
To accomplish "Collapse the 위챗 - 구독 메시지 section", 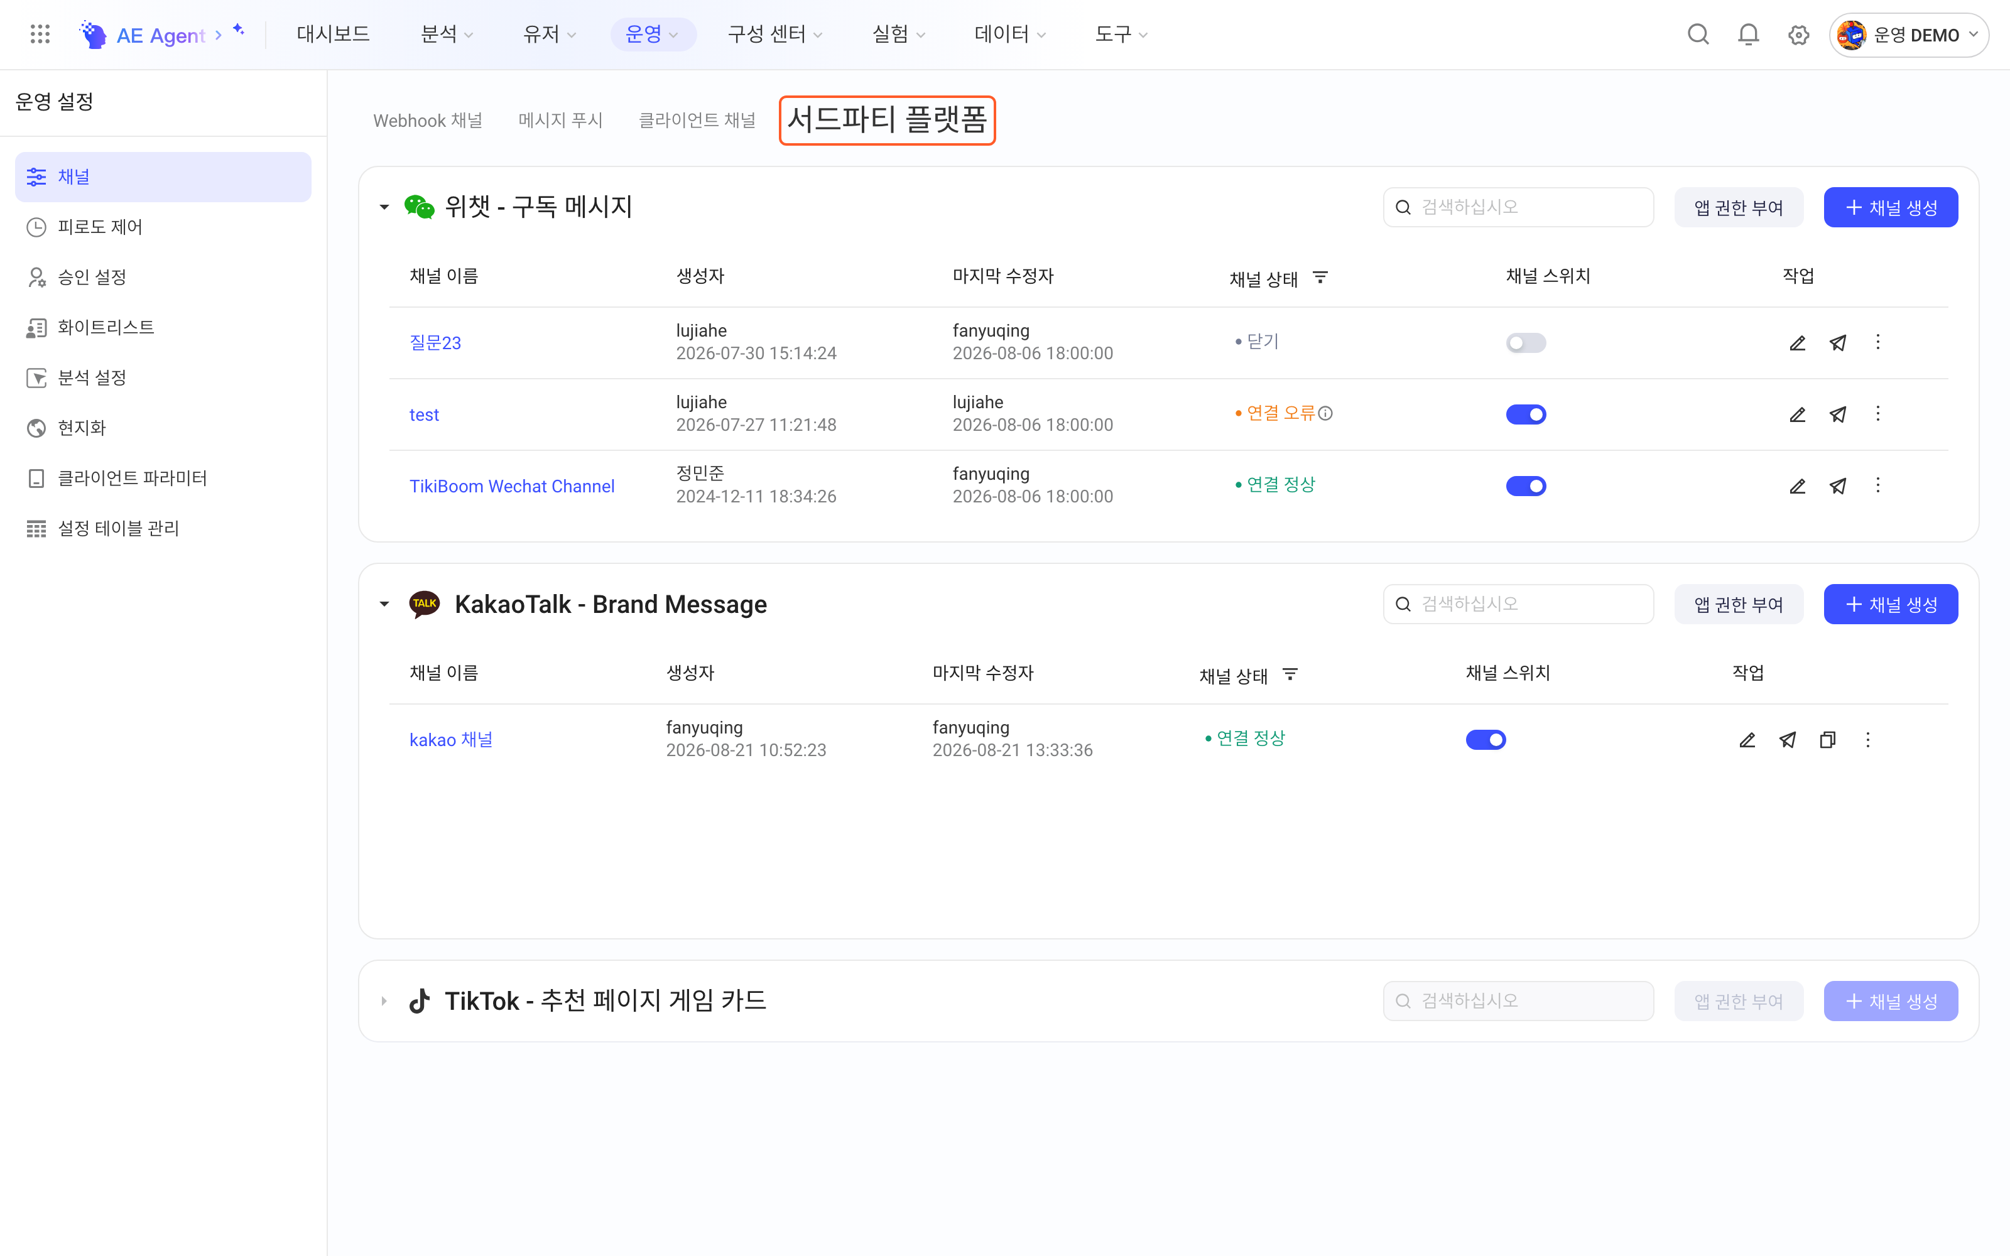I will [384, 207].
